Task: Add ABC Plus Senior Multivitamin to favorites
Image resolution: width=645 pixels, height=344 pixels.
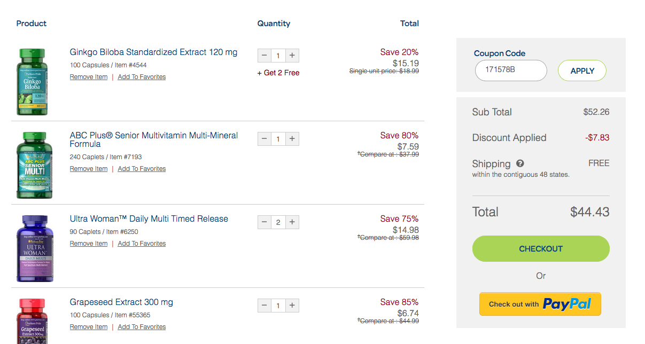Action: [142, 169]
